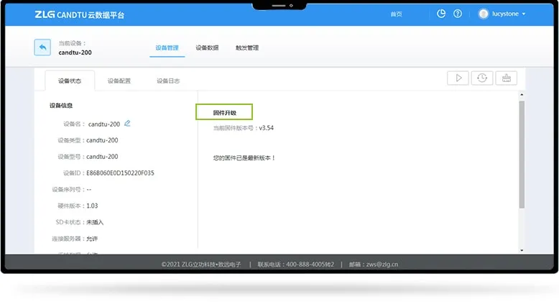
Task: Click the back arrow button
Action: 42,47
